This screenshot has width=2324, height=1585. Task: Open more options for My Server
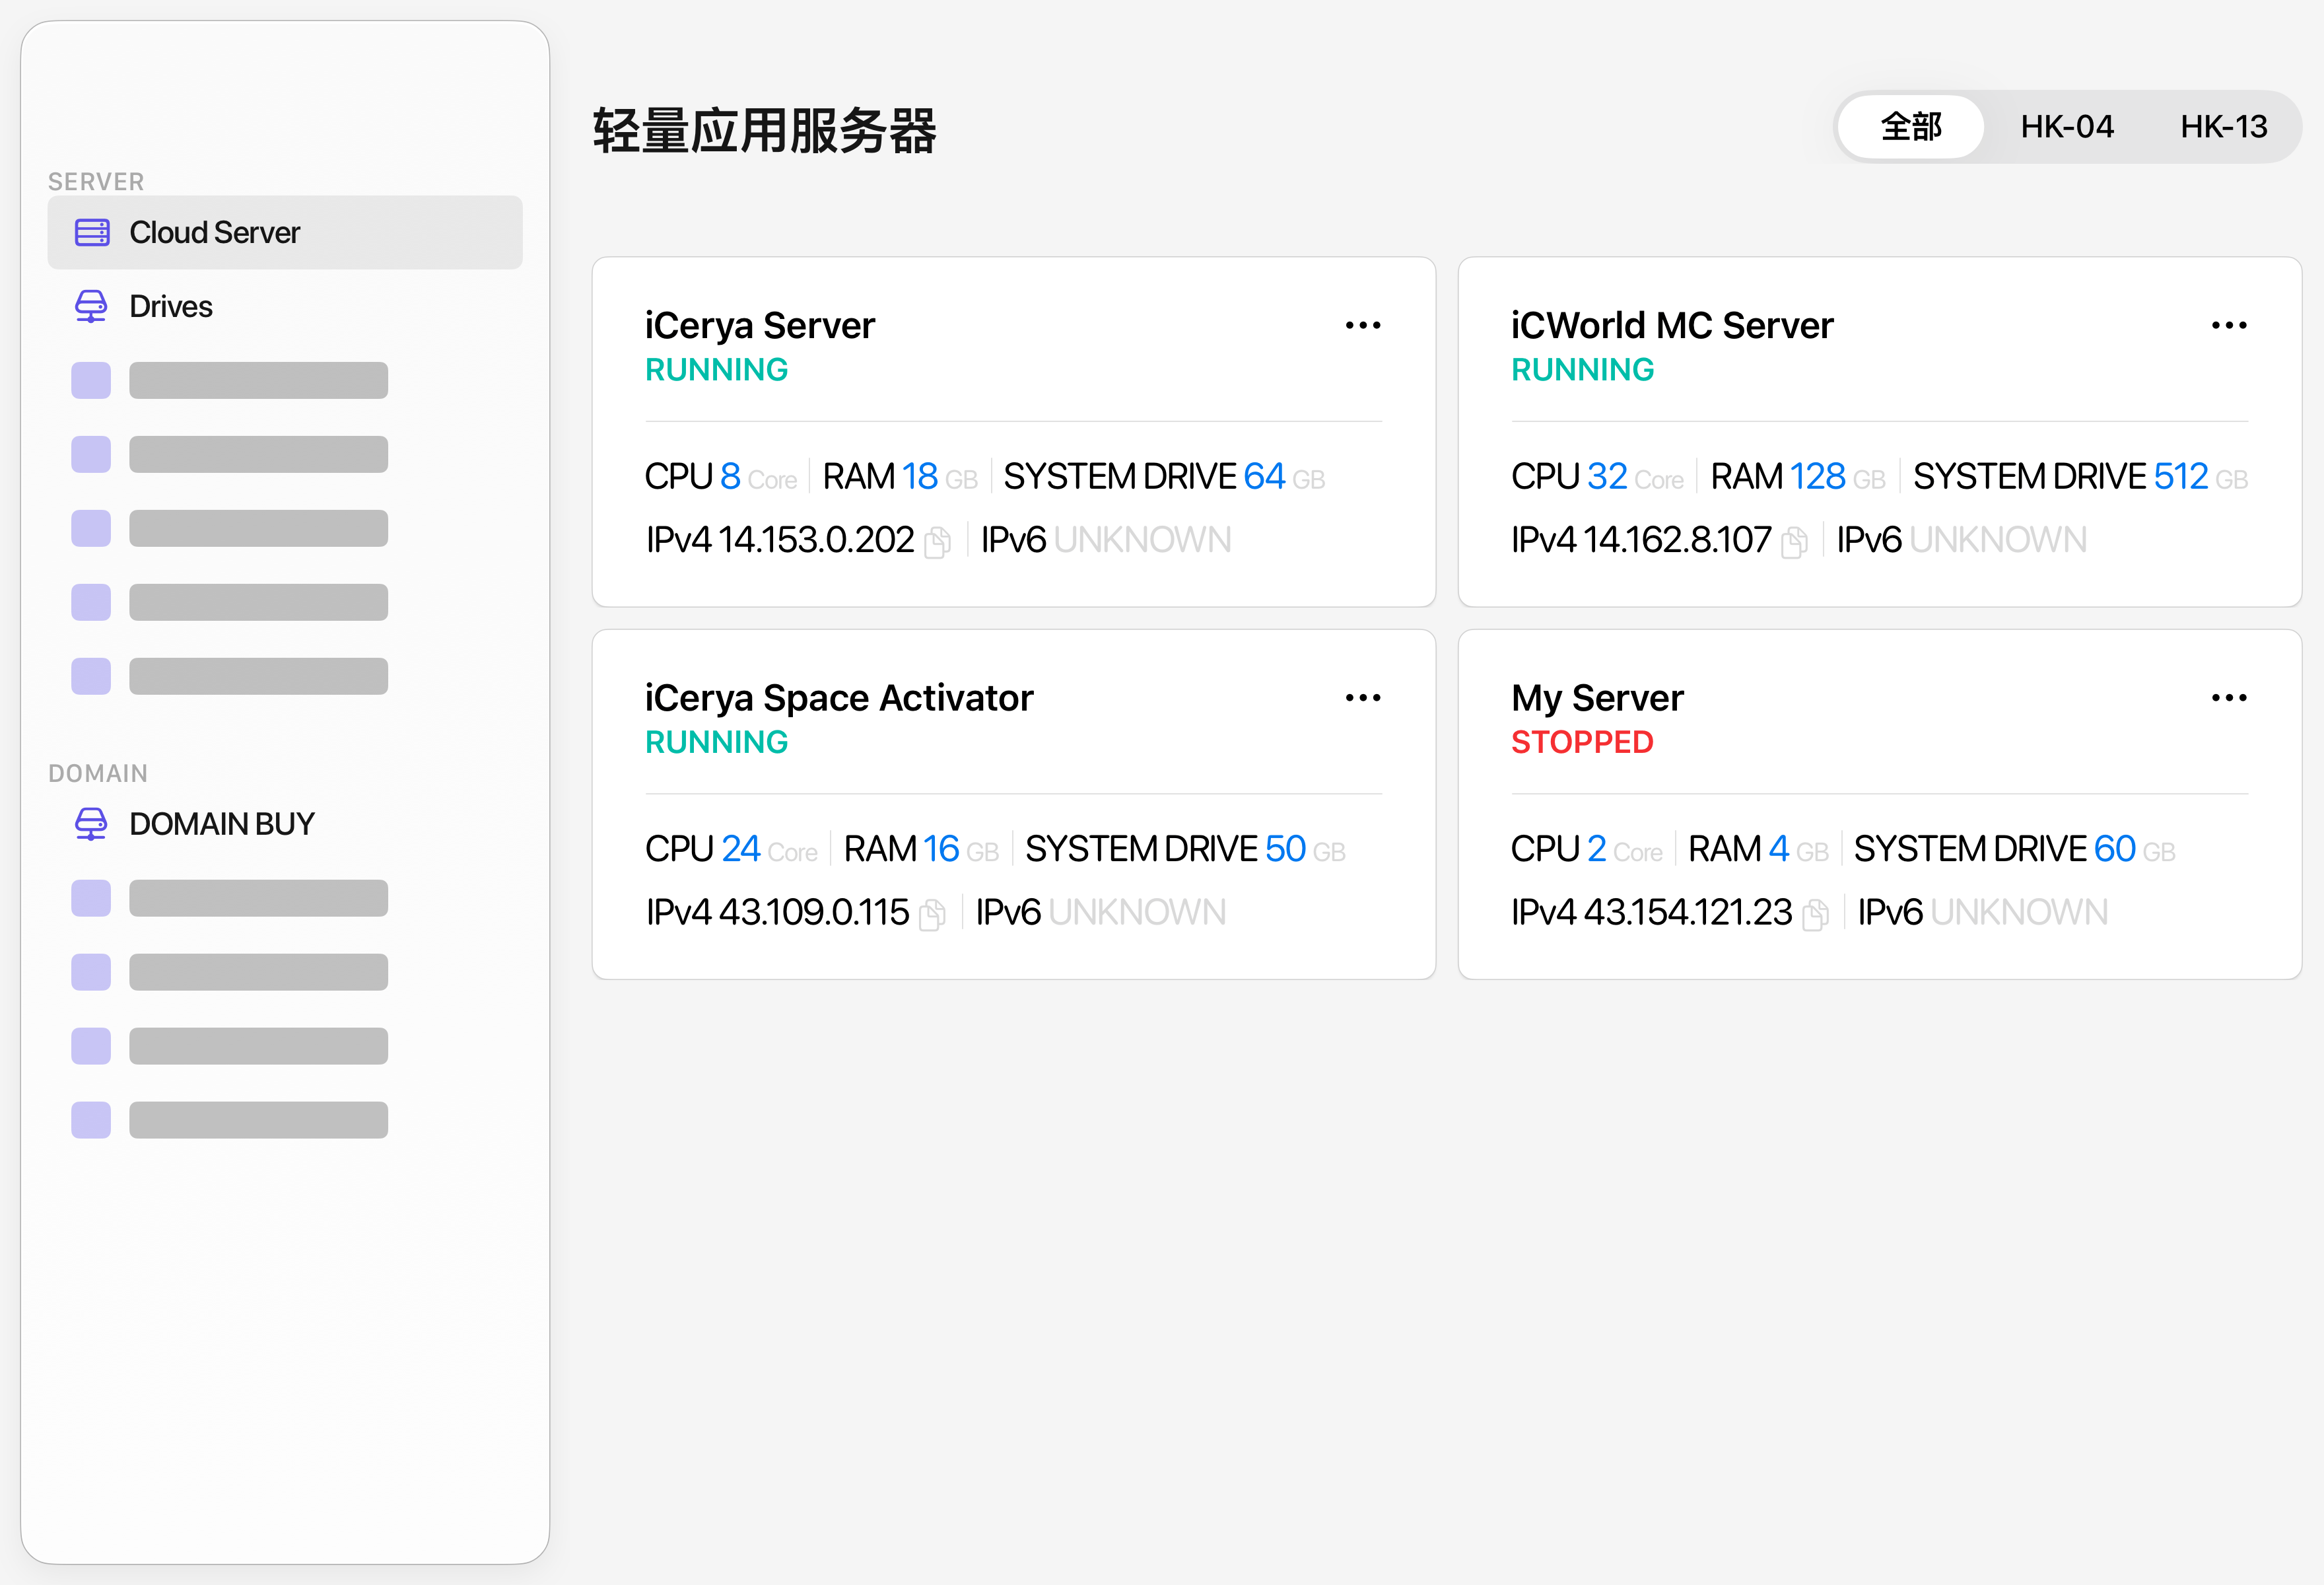[x=2229, y=697]
